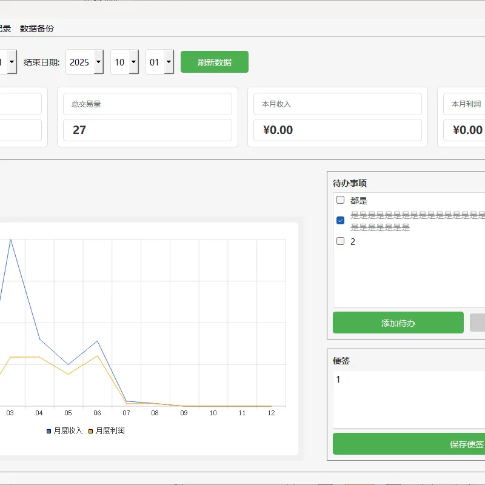Click the gray button beside 添加待办
This screenshot has height=485, width=485.
pyautogui.click(x=477, y=323)
